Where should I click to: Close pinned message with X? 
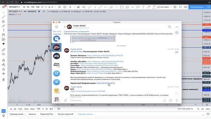(x=177, y=33)
